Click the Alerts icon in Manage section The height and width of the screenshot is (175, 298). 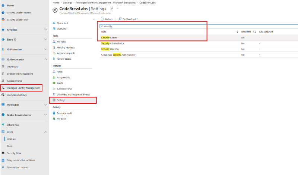point(54,83)
